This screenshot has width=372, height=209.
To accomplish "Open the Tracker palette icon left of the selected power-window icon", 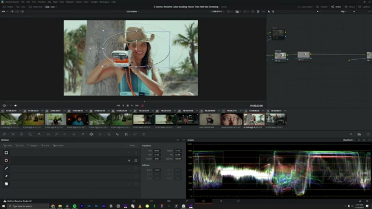I will 100,134.
